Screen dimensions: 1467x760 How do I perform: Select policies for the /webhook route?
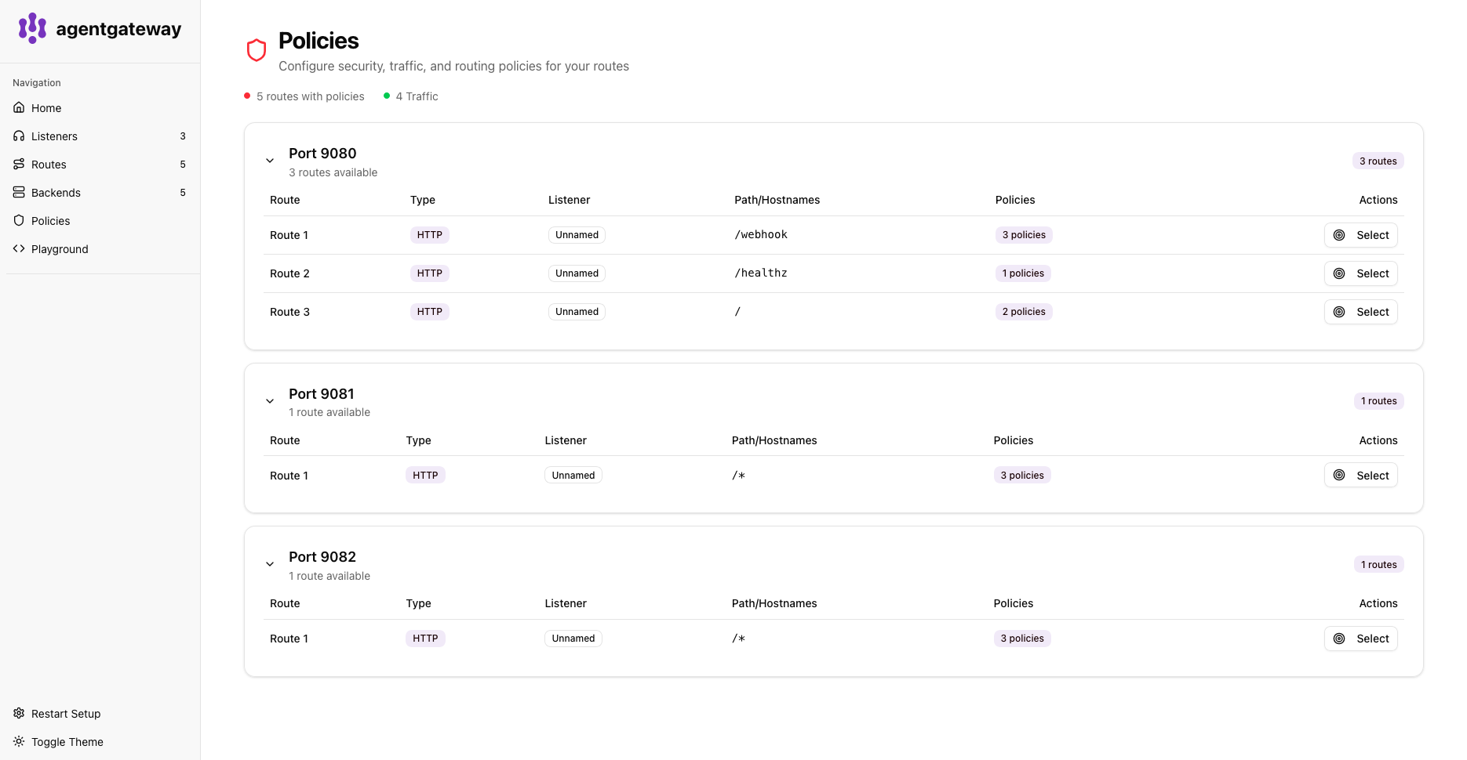(x=1360, y=234)
